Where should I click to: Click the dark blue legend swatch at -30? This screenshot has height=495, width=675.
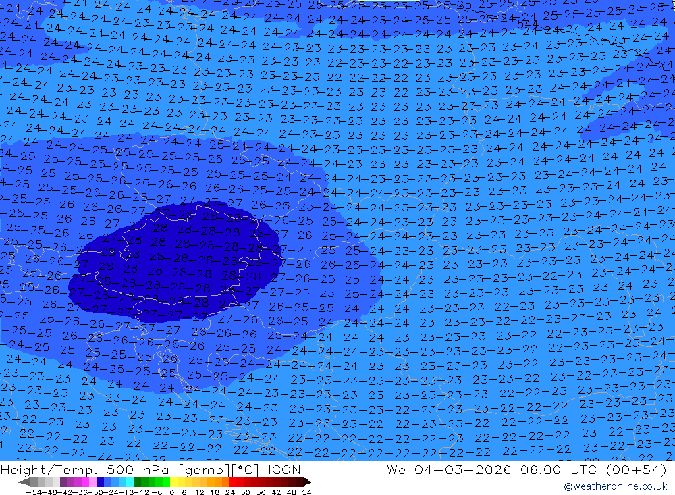pyautogui.click(x=101, y=481)
